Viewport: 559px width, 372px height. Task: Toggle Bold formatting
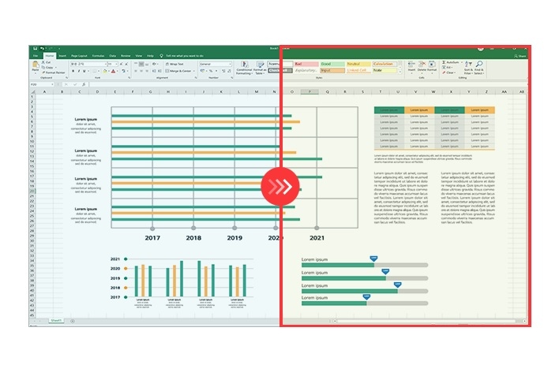tap(73, 71)
